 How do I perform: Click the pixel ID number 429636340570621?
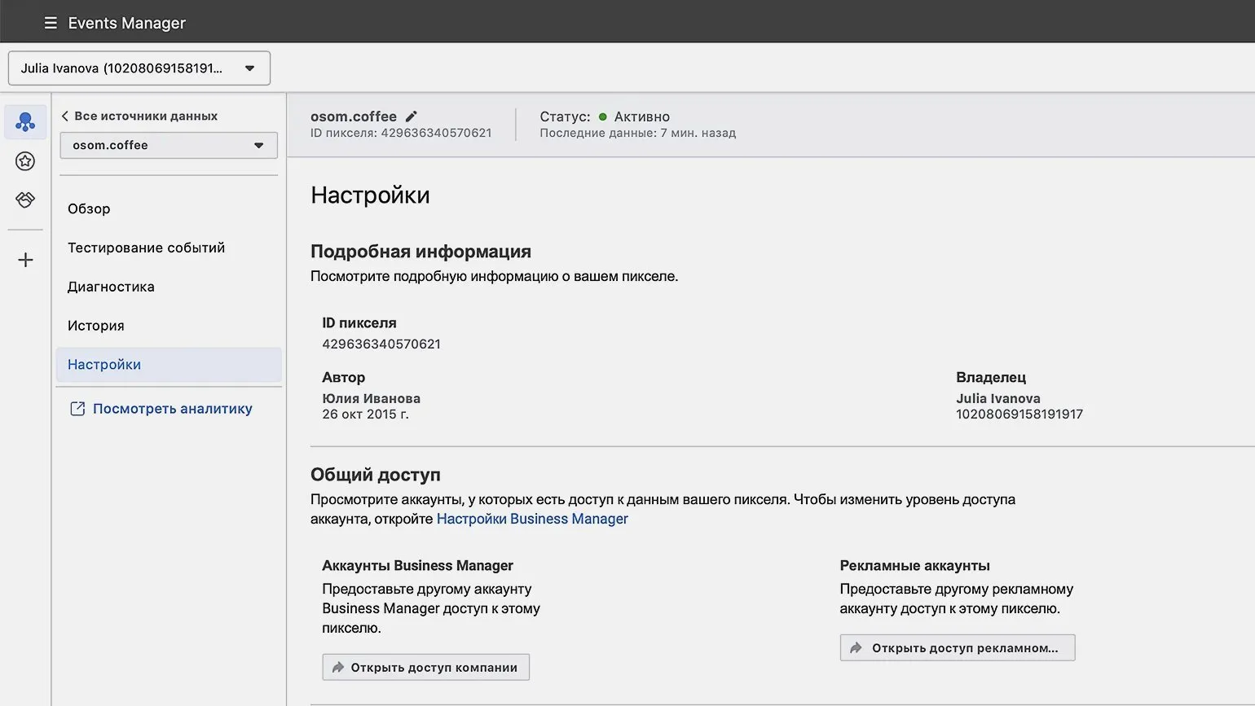[381, 344]
